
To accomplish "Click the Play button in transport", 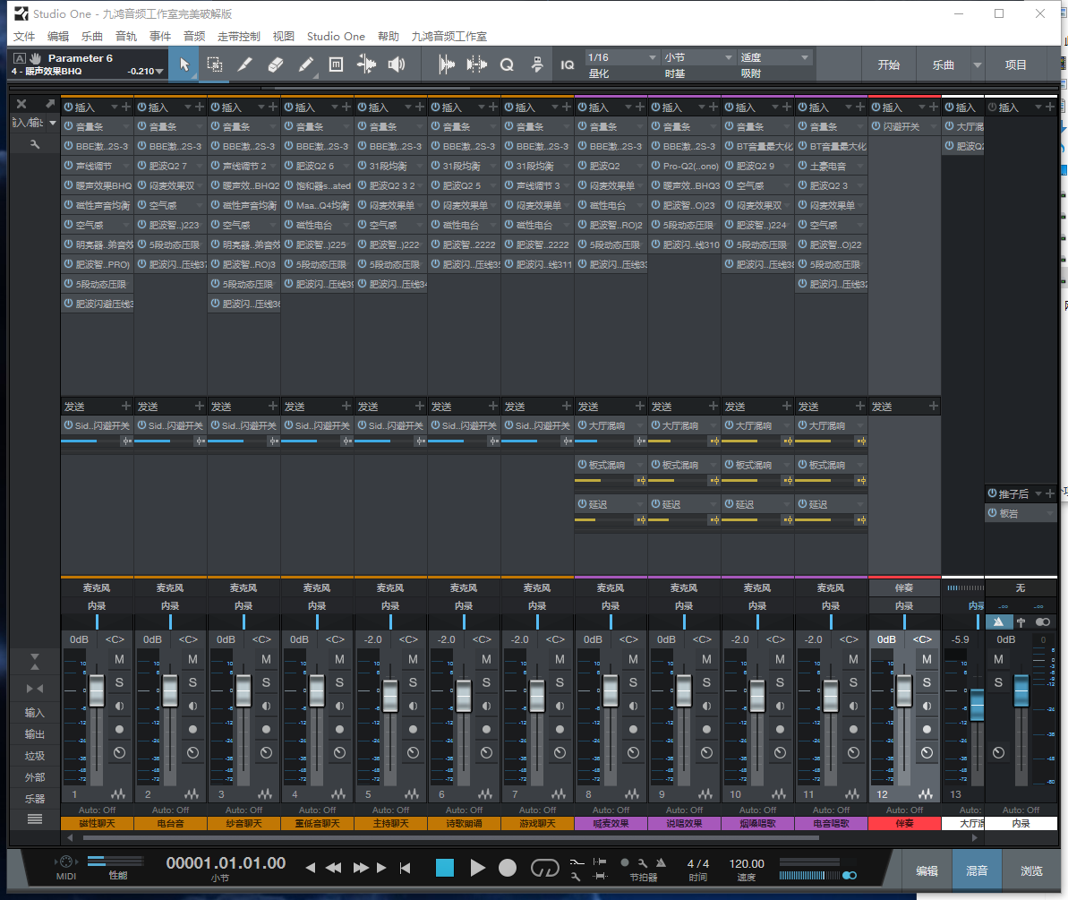I will tap(478, 868).
